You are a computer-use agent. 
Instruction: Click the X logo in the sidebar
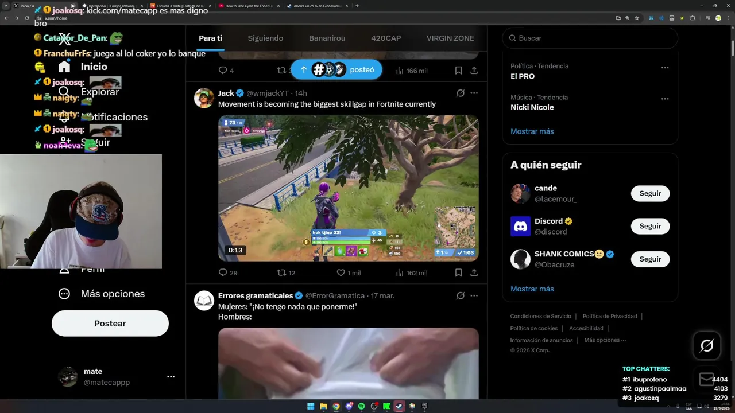click(65, 39)
